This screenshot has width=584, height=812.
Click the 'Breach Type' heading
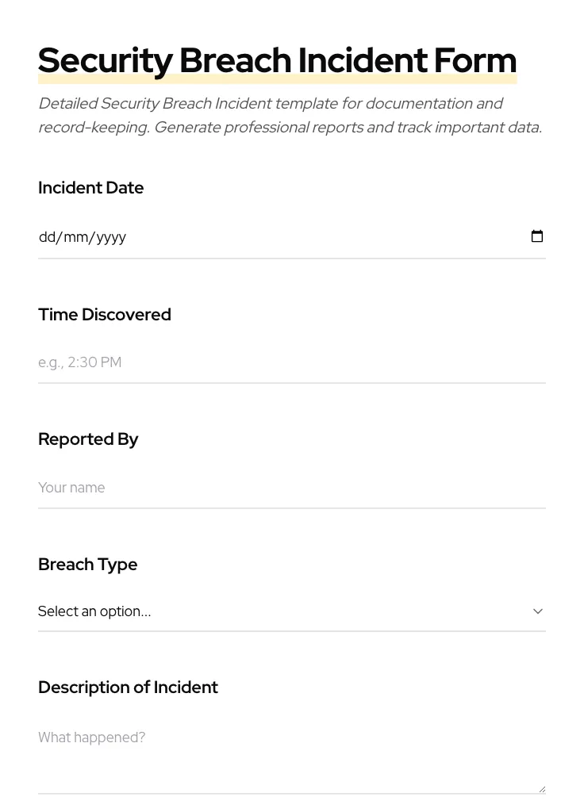[x=87, y=565]
